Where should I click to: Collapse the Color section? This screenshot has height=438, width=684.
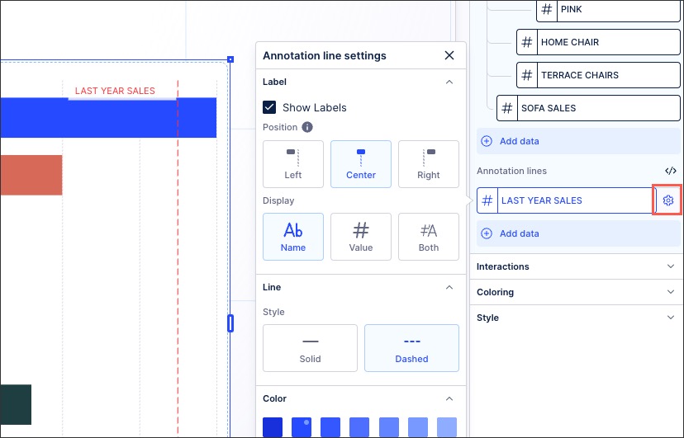[449, 398]
